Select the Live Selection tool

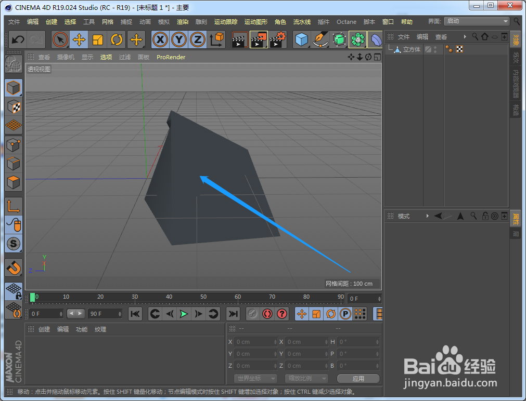(x=60, y=40)
